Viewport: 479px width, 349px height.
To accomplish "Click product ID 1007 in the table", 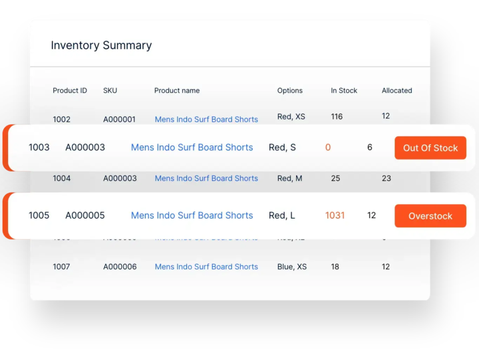I will tap(61, 267).
